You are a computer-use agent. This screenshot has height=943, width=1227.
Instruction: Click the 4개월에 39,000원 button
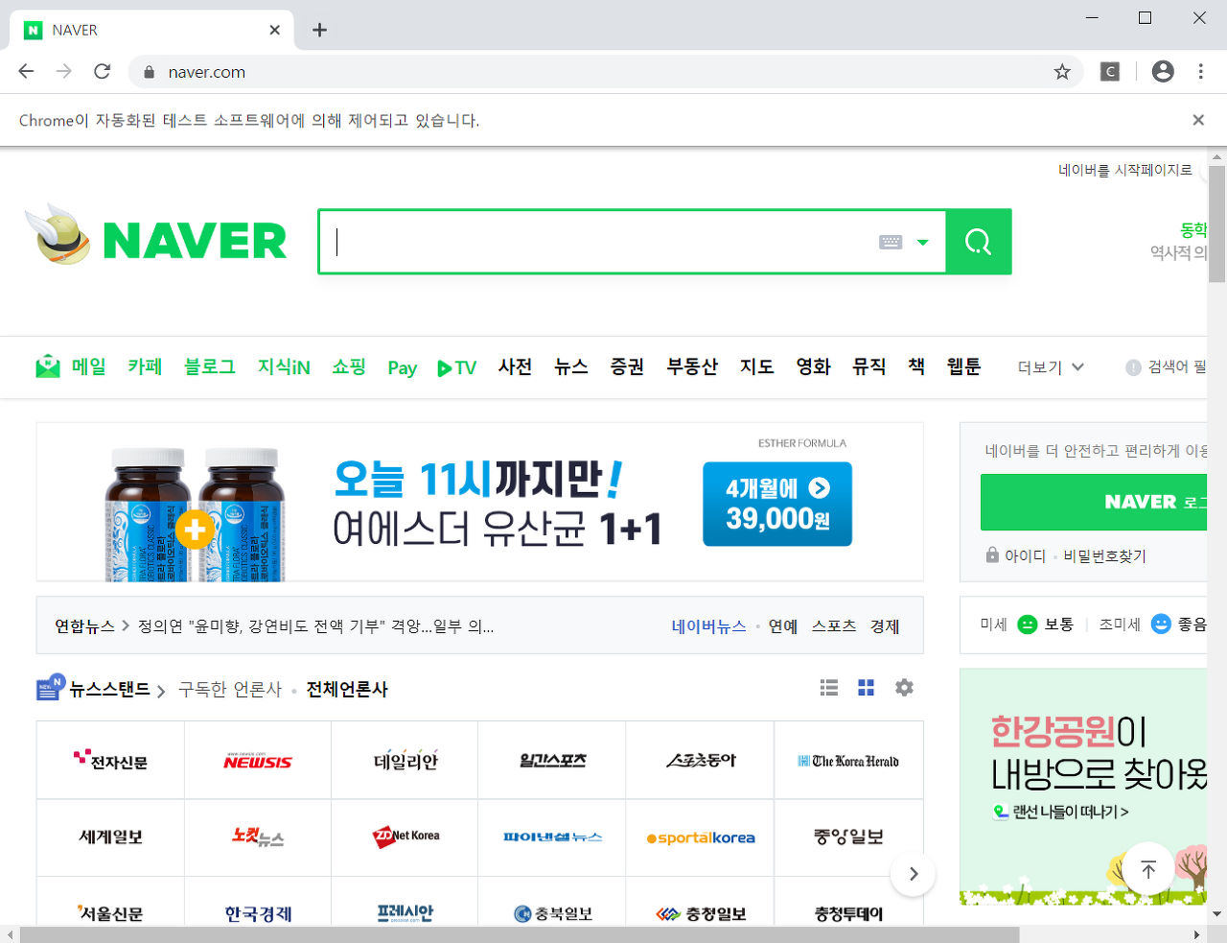pos(777,504)
